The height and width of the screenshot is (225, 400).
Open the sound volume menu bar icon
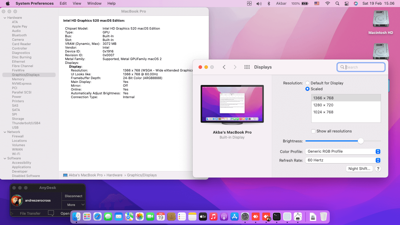259,4
